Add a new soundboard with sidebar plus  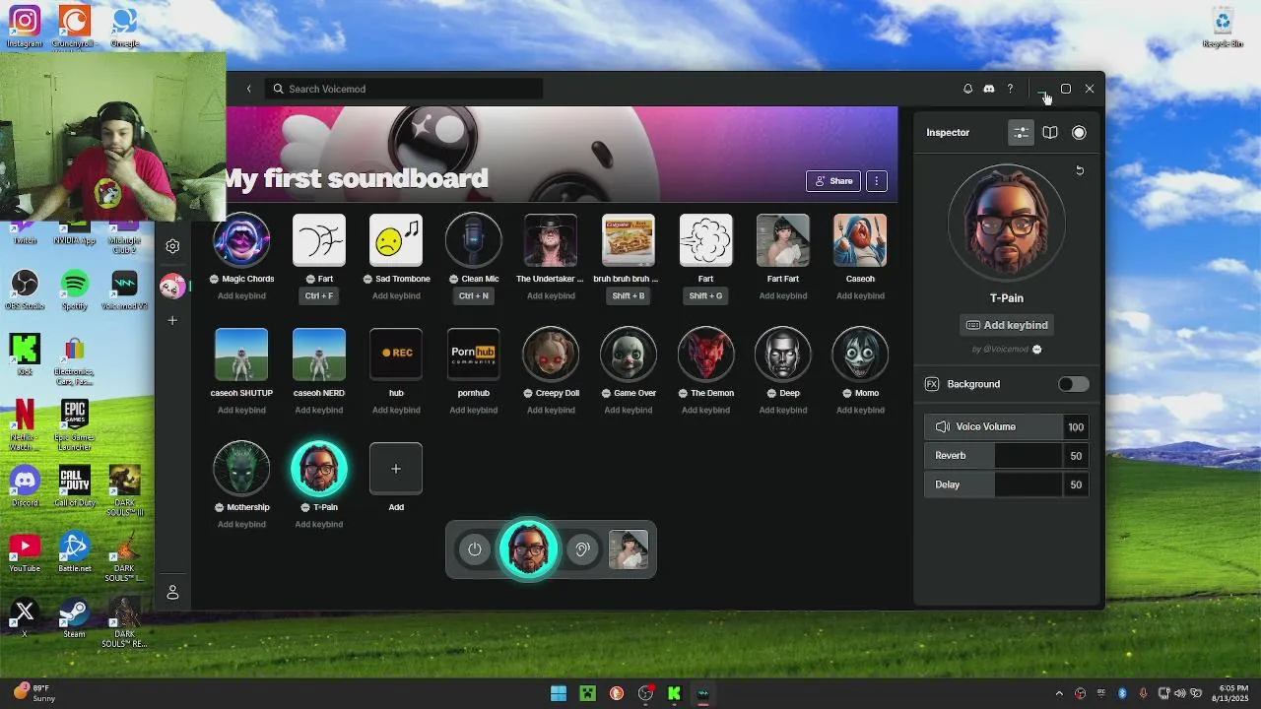[172, 320]
